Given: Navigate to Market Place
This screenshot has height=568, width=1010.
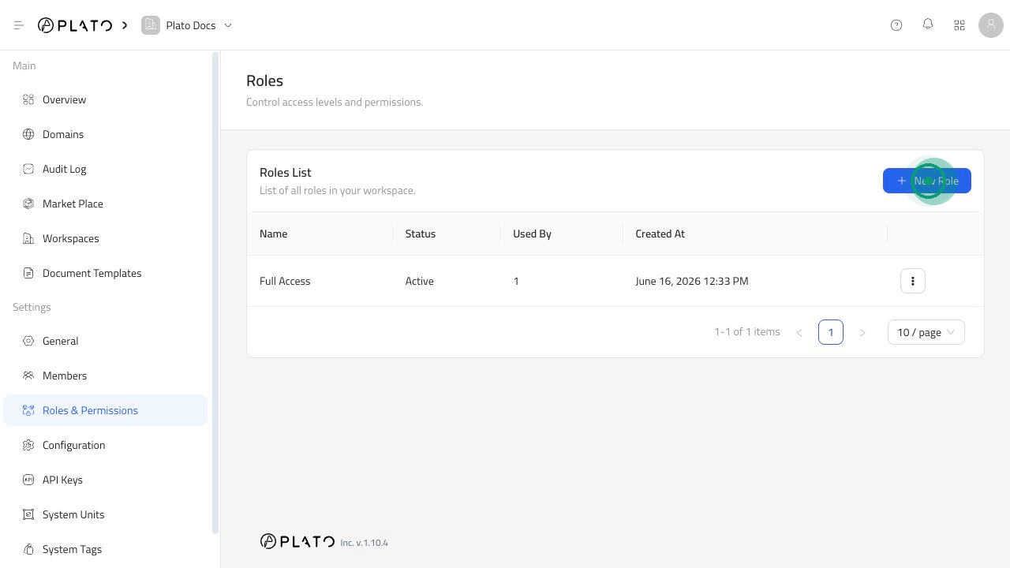Looking at the screenshot, I should [106, 204].
